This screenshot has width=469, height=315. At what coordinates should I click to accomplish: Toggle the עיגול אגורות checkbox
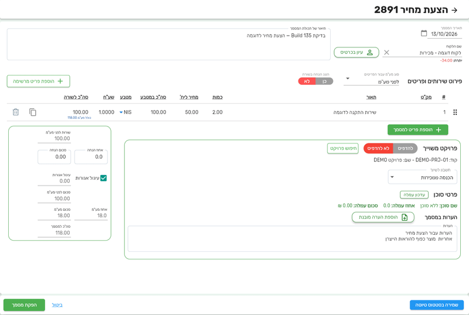click(x=104, y=178)
